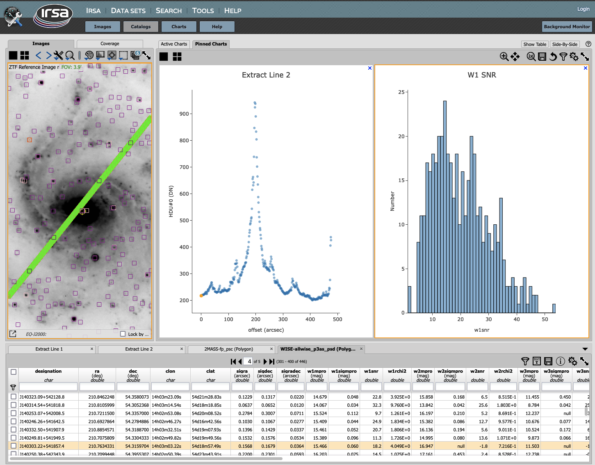Open the selection rectangle dropdown
This screenshot has width=595, height=465.
(x=123, y=55)
